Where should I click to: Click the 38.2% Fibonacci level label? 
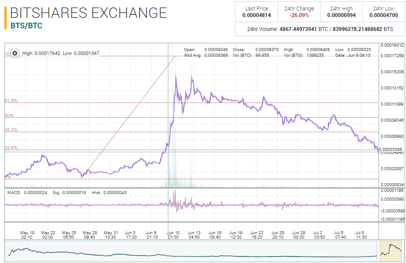click(x=11, y=130)
